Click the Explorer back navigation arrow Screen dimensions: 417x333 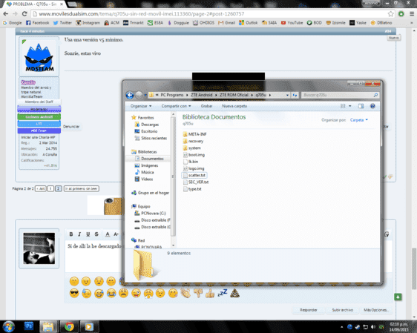130,95
